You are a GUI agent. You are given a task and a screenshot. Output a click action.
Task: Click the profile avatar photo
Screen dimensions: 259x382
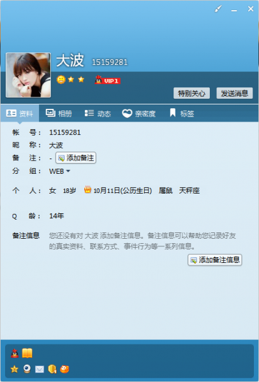(x=28, y=75)
